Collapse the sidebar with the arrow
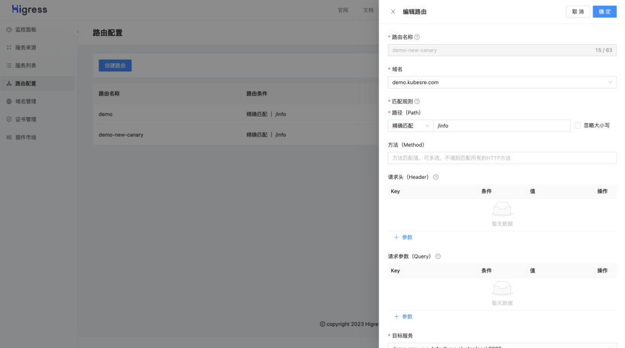The height and width of the screenshot is (348, 625). (x=78, y=32)
